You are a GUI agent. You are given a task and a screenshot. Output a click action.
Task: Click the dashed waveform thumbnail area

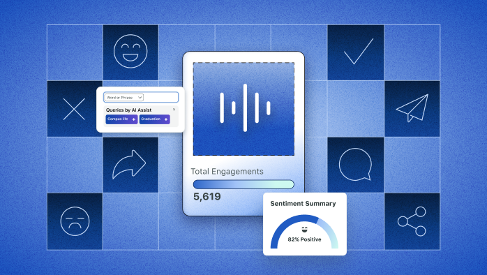244,109
